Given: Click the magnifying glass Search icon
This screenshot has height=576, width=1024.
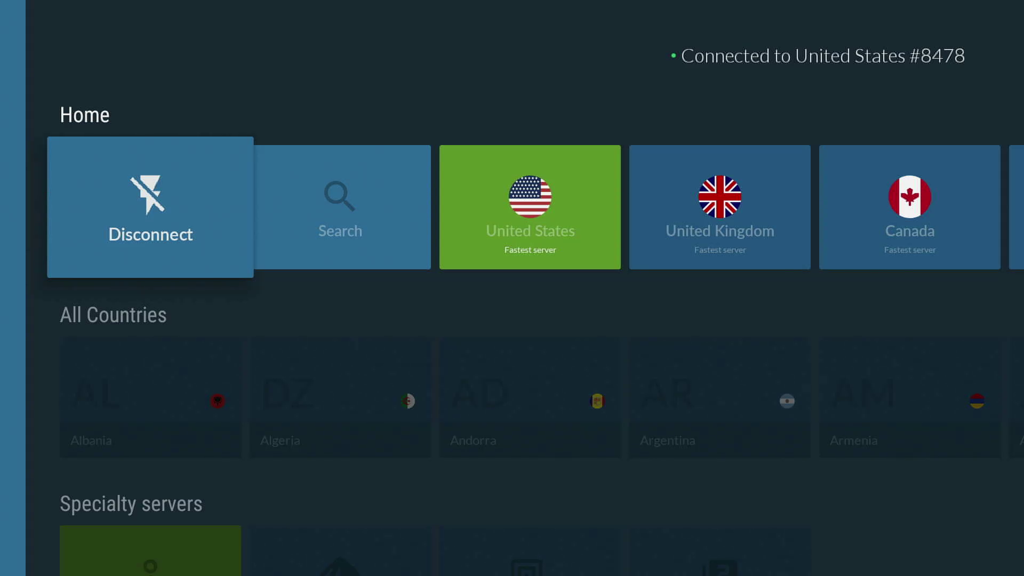Looking at the screenshot, I should point(339,196).
